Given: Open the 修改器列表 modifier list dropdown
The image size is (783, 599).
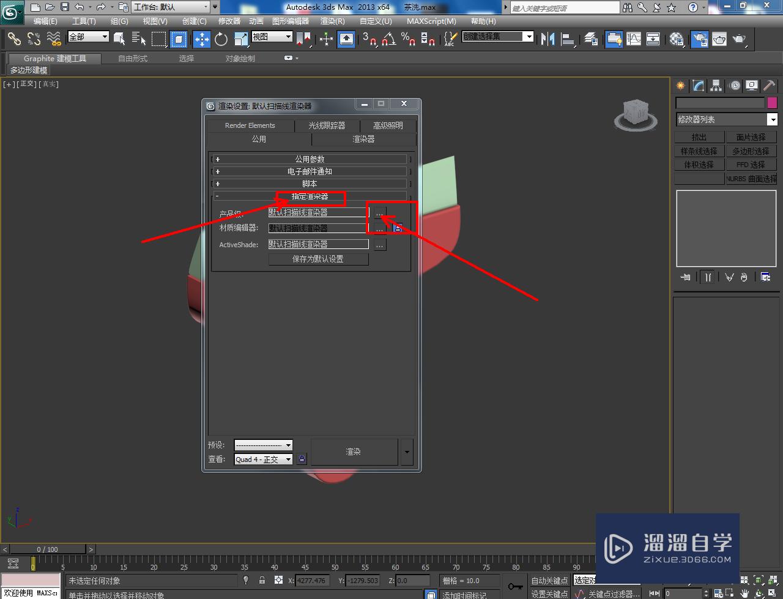Looking at the screenshot, I should click(726, 119).
